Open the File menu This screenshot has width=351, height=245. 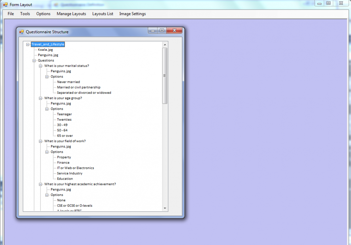[11, 14]
